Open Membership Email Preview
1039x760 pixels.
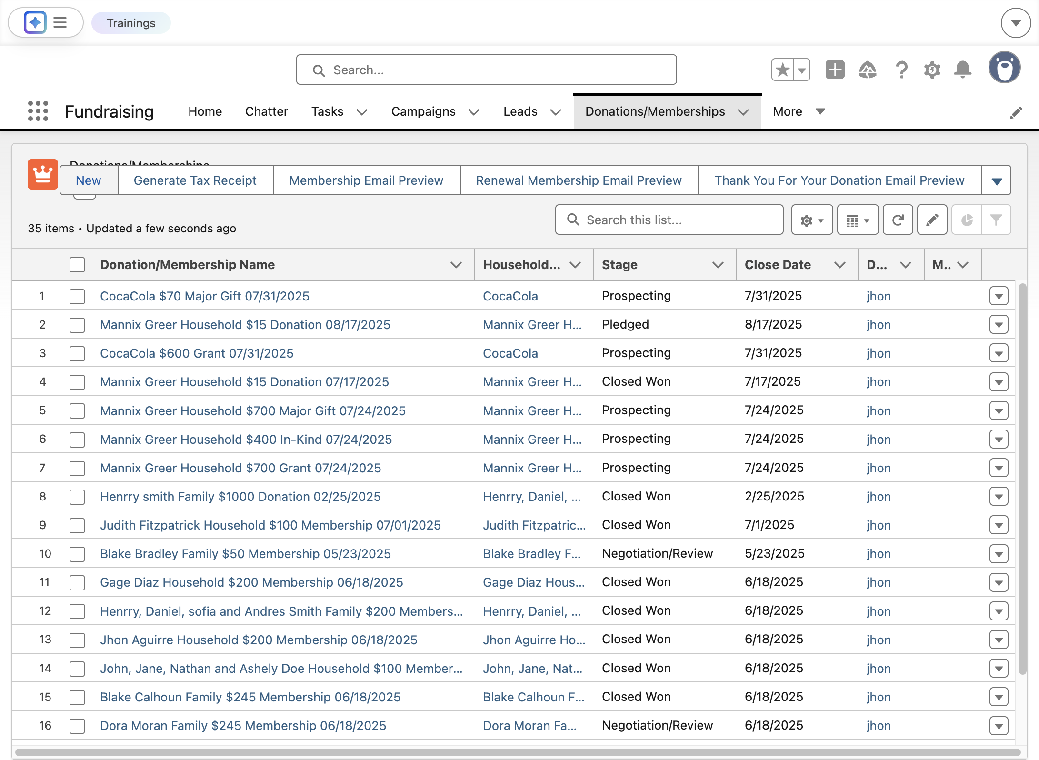[x=366, y=180]
